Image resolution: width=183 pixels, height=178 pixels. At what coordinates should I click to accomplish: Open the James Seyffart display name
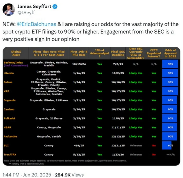34,6
